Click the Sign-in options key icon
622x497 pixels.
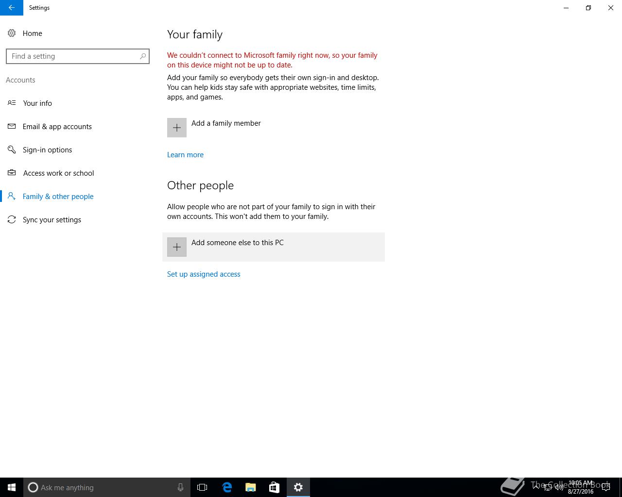12,149
